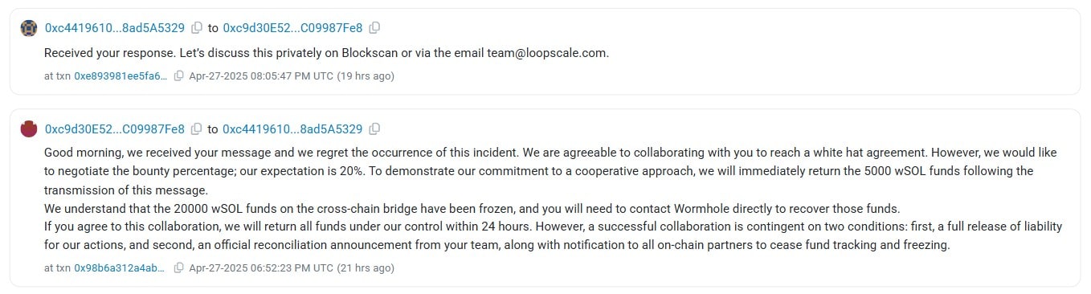The width and height of the screenshot is (1091, 294).
Task: Click the blue avatar icon of the top message sender
Action: [x=29, y=28]
